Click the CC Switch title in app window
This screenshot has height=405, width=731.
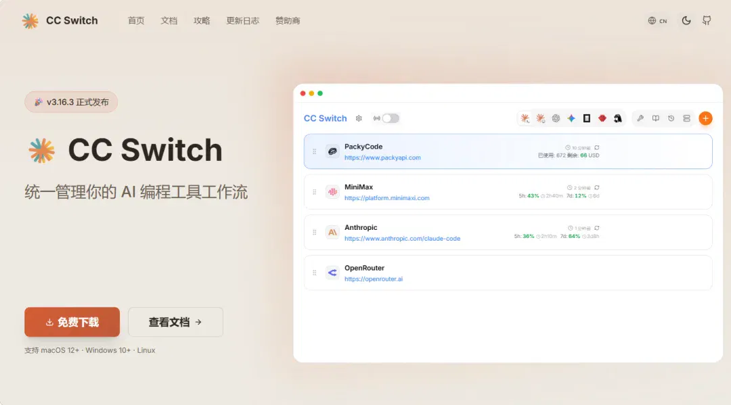(x=326, y=118)
